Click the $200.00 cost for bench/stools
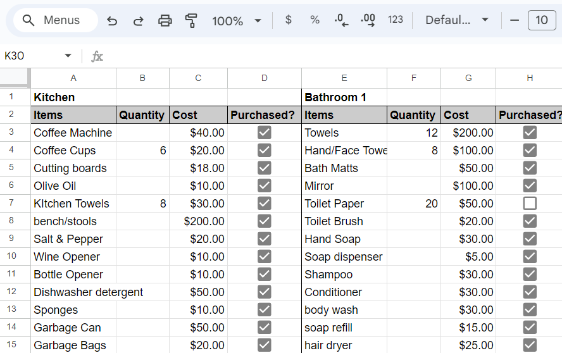Image resolution: width=562 pixels, height=353 pixels. (198, 221)
